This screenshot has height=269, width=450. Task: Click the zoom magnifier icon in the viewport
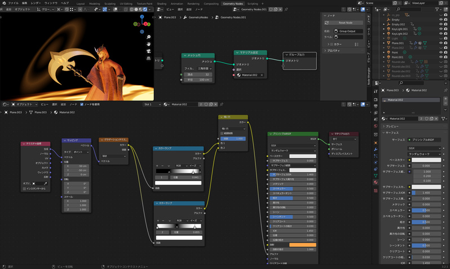pyautogui.click(x=148, y=37)
